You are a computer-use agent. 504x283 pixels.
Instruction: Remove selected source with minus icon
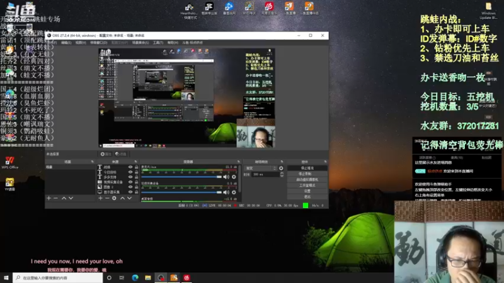click(107, 198)
